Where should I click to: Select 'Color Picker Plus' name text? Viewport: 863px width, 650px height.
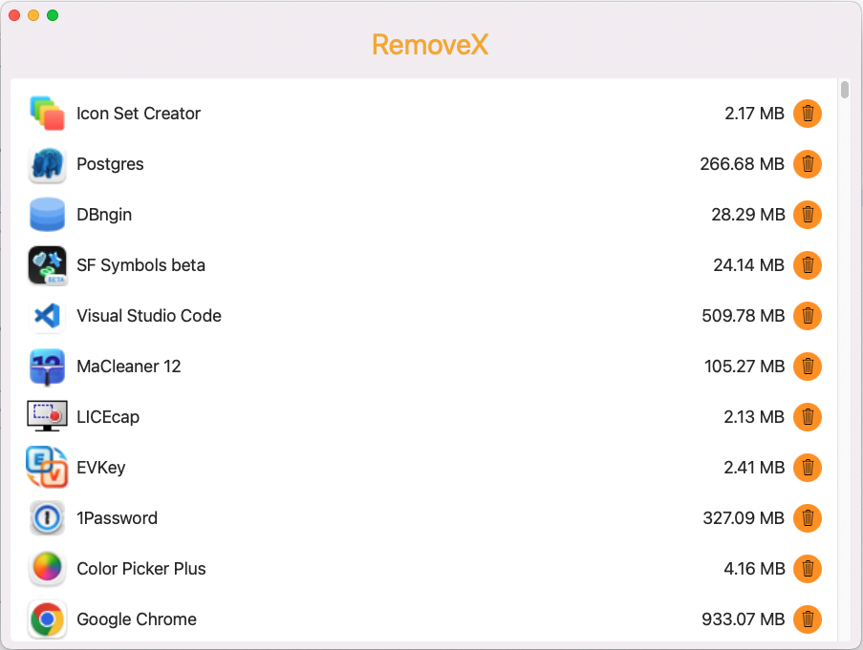click(x=141, y=569)
